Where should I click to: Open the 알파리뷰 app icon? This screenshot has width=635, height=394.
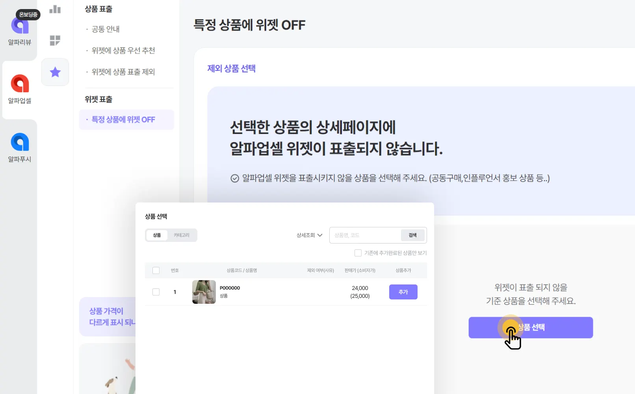[20, 26]
